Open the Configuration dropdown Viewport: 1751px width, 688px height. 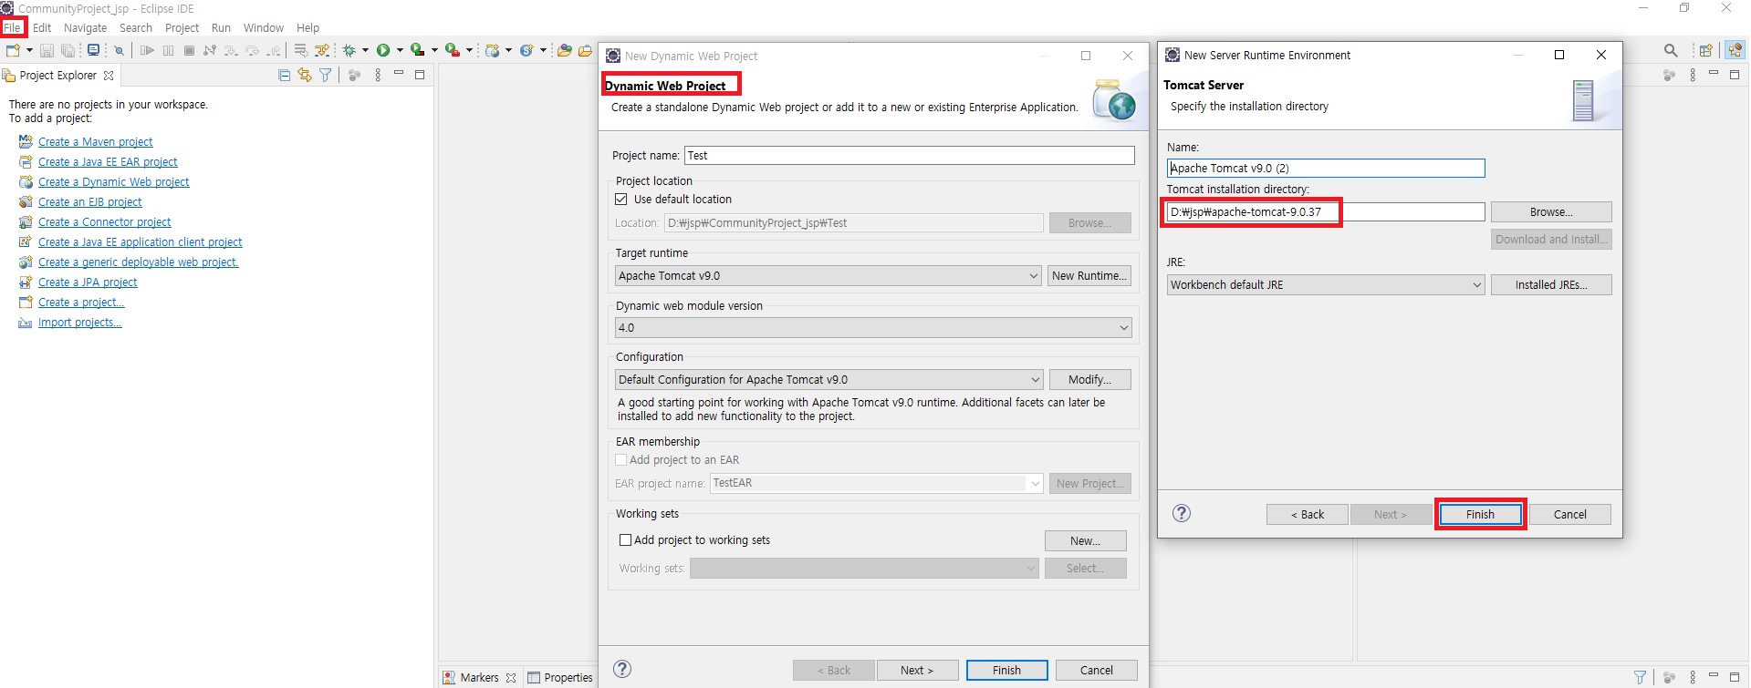click(x=829, y=379)
